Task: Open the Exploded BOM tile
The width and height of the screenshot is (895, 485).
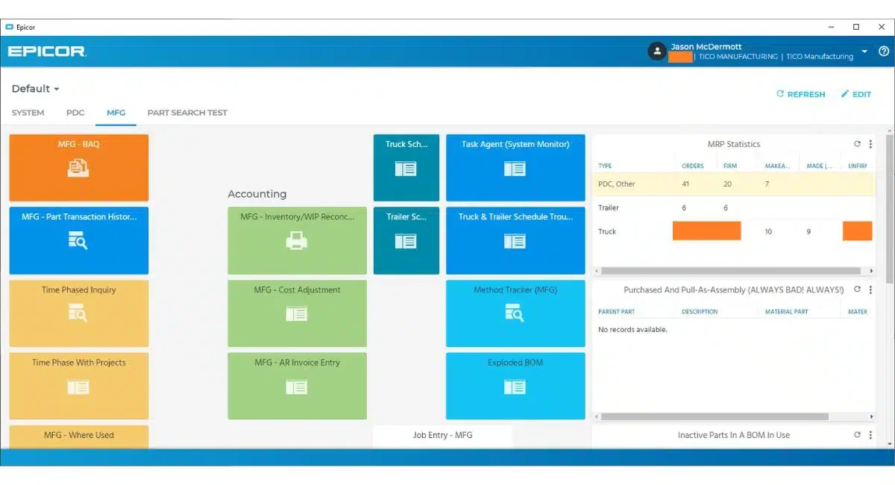Action: 515,386
